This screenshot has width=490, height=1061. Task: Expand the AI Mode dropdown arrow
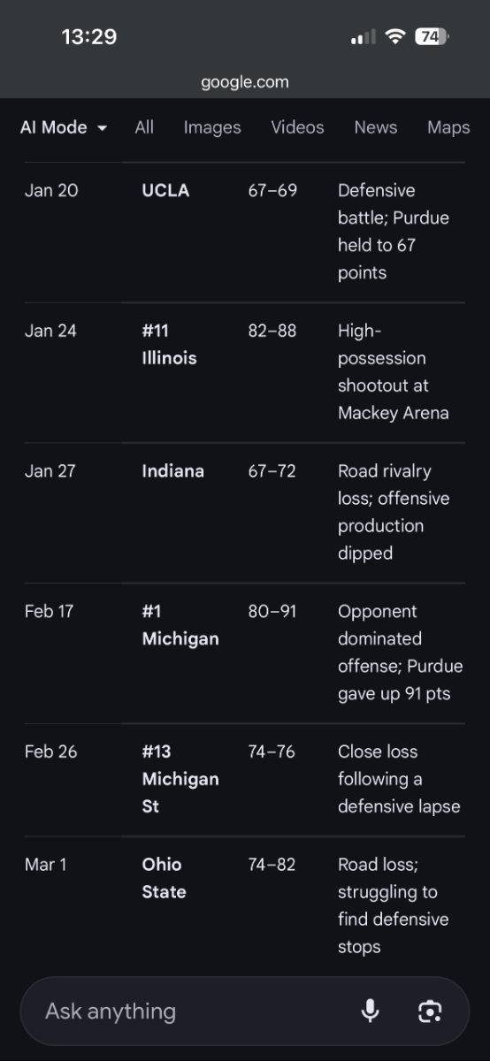(102, 128)
